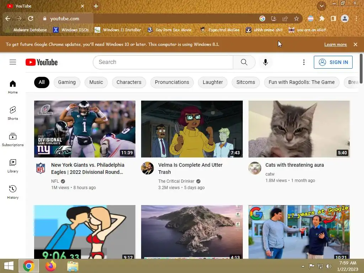The image size is (364, 273).
Task: Open Espectral McGee bookmark
Action: pyautogui.click(x=220, y=30)
